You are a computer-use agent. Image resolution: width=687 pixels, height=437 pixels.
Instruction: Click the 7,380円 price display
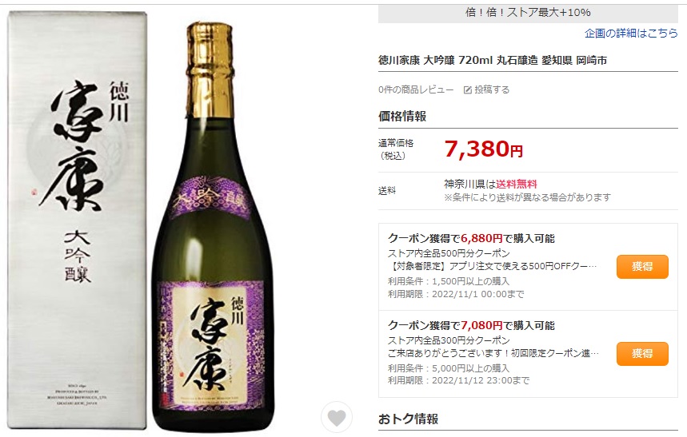(x=483, y=149)
